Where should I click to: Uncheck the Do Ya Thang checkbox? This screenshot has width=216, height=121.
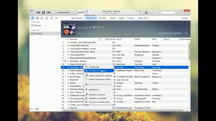click(68, 77)
